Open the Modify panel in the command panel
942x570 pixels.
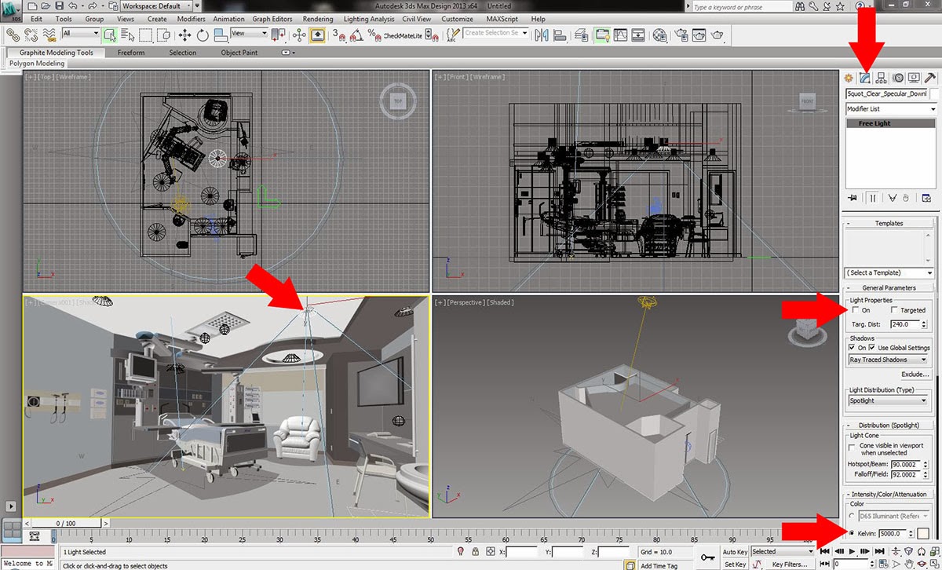pyautogui.click(x=865, y=78)
